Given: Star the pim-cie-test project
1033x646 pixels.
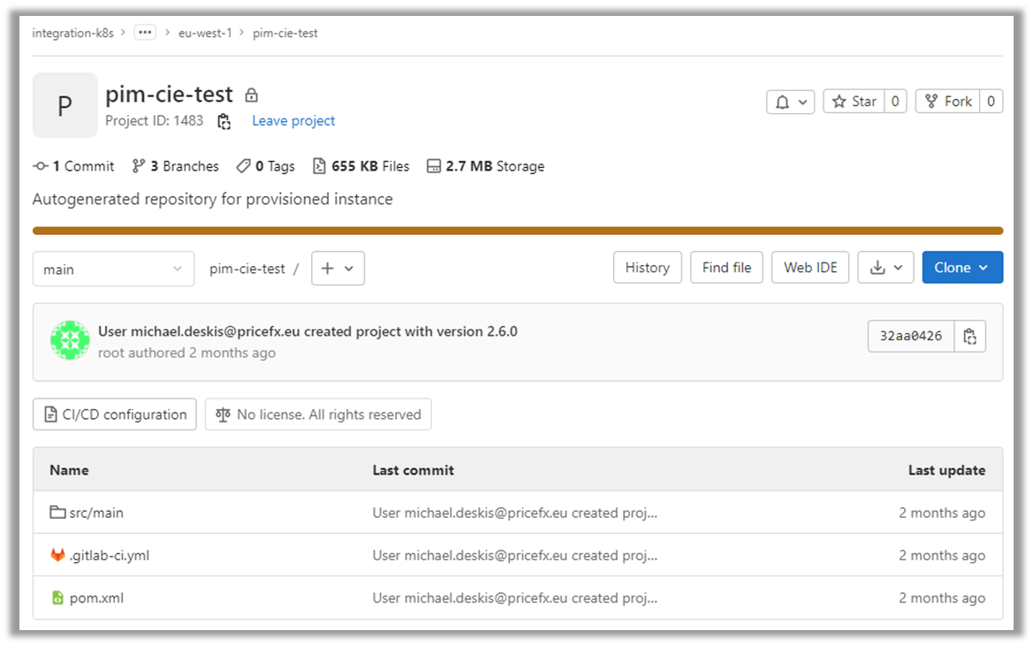Looking at the screenshot, I should [854, 102].
